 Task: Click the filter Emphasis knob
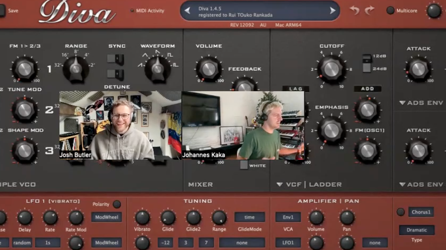coord(331,130)
